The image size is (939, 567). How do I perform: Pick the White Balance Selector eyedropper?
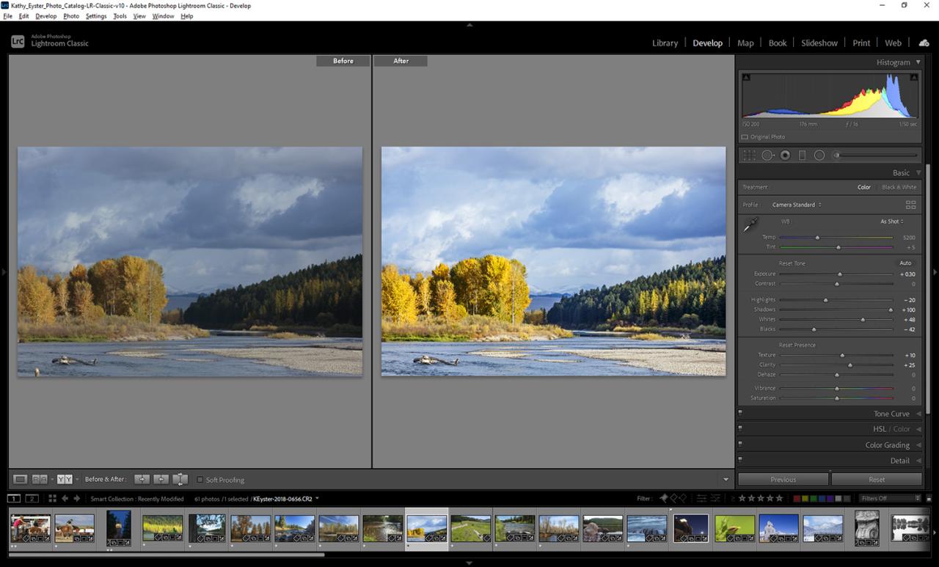pos(750,225)
